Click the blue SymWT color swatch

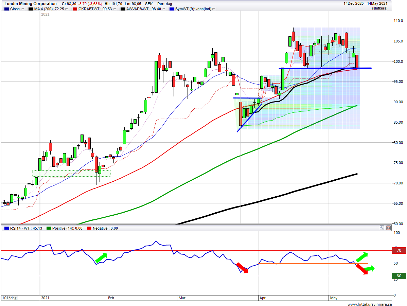coord(172,9)
